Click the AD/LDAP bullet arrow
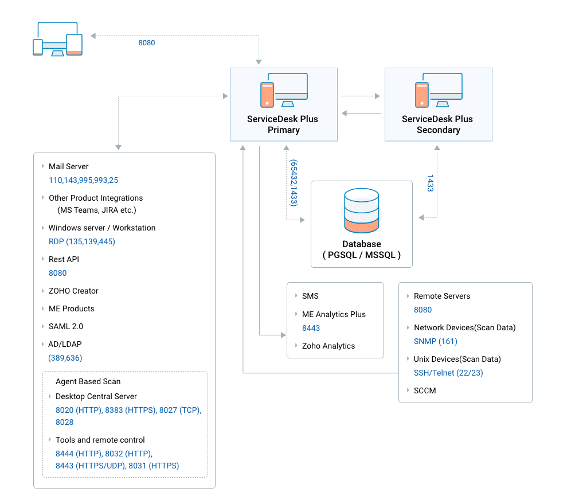 pyautogui.click(x=43, y=343)
